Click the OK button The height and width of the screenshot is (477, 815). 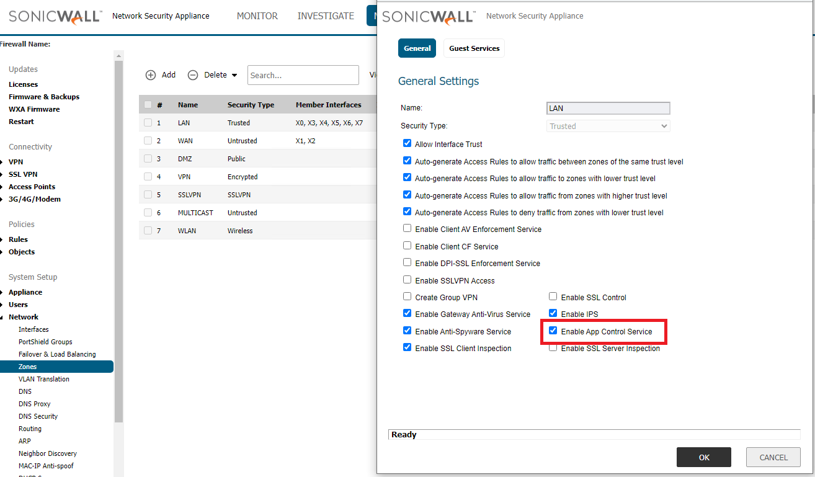point(704,457)
